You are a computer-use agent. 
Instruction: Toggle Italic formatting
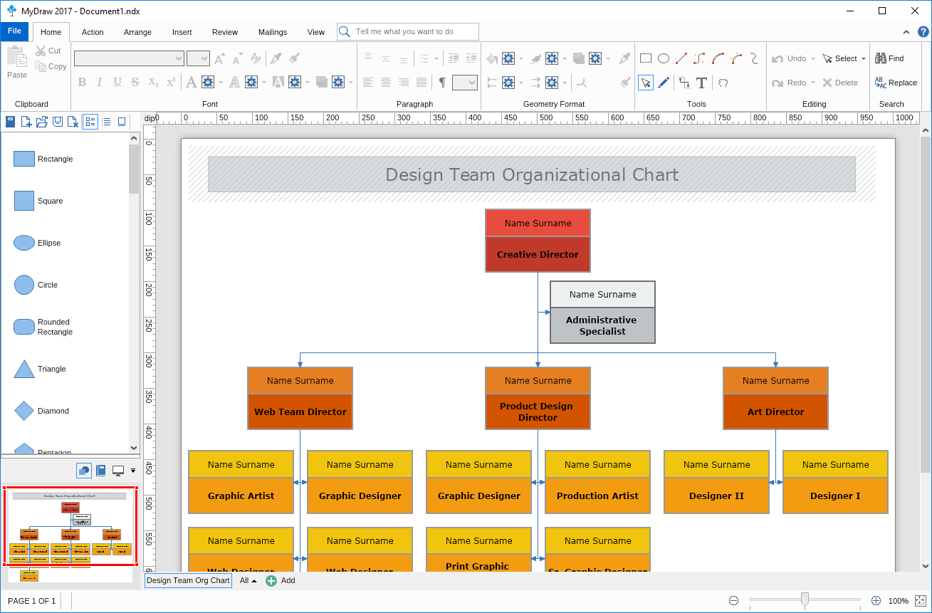[x=100, y=83]
